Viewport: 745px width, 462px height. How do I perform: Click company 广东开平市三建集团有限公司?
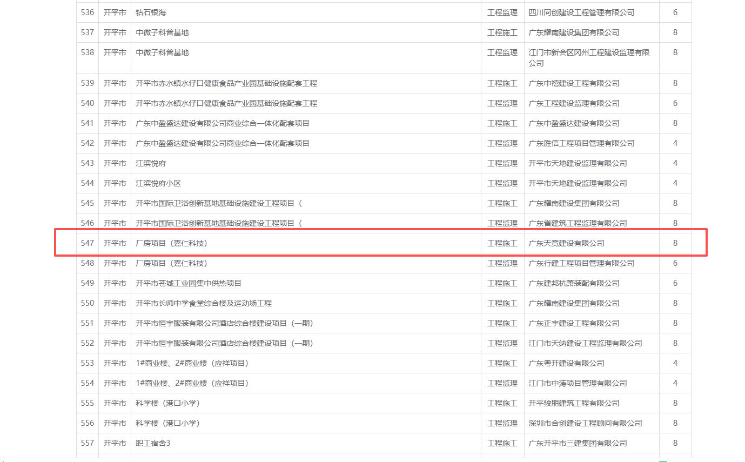tap(578, 443)
